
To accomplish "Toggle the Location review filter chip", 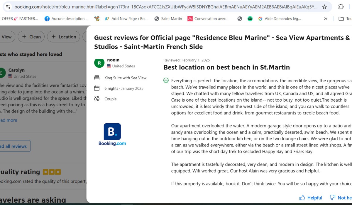I will (x=63, y=37).
